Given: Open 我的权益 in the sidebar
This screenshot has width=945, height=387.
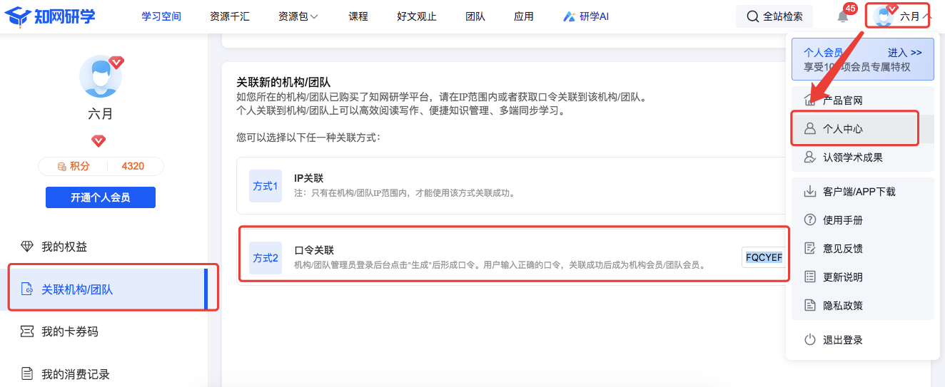Looking at the screenshot, I should pos(64,247).
